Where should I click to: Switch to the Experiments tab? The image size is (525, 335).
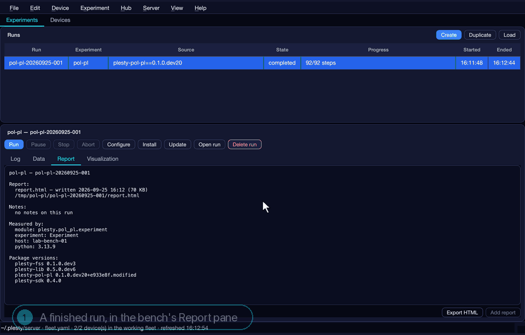(22, 20)
